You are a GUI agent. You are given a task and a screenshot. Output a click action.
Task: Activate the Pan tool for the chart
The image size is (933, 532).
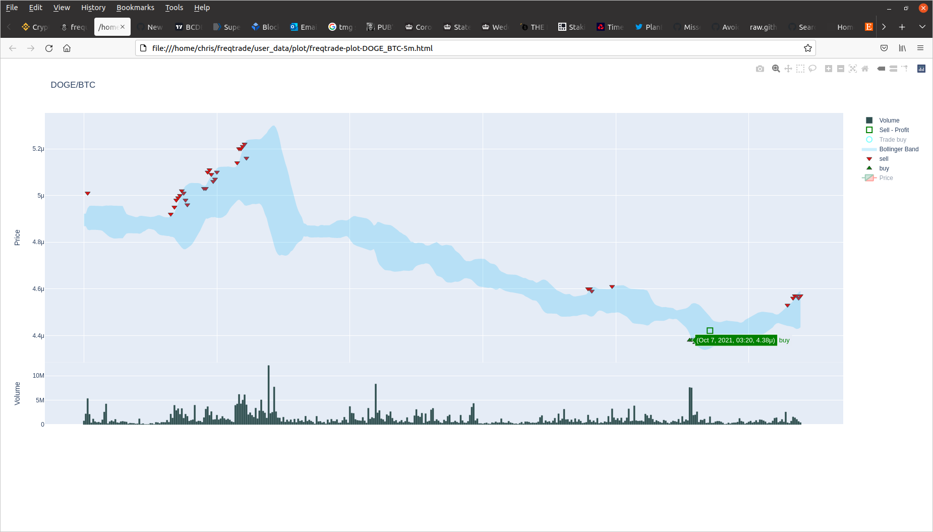(x=788, y=69)
